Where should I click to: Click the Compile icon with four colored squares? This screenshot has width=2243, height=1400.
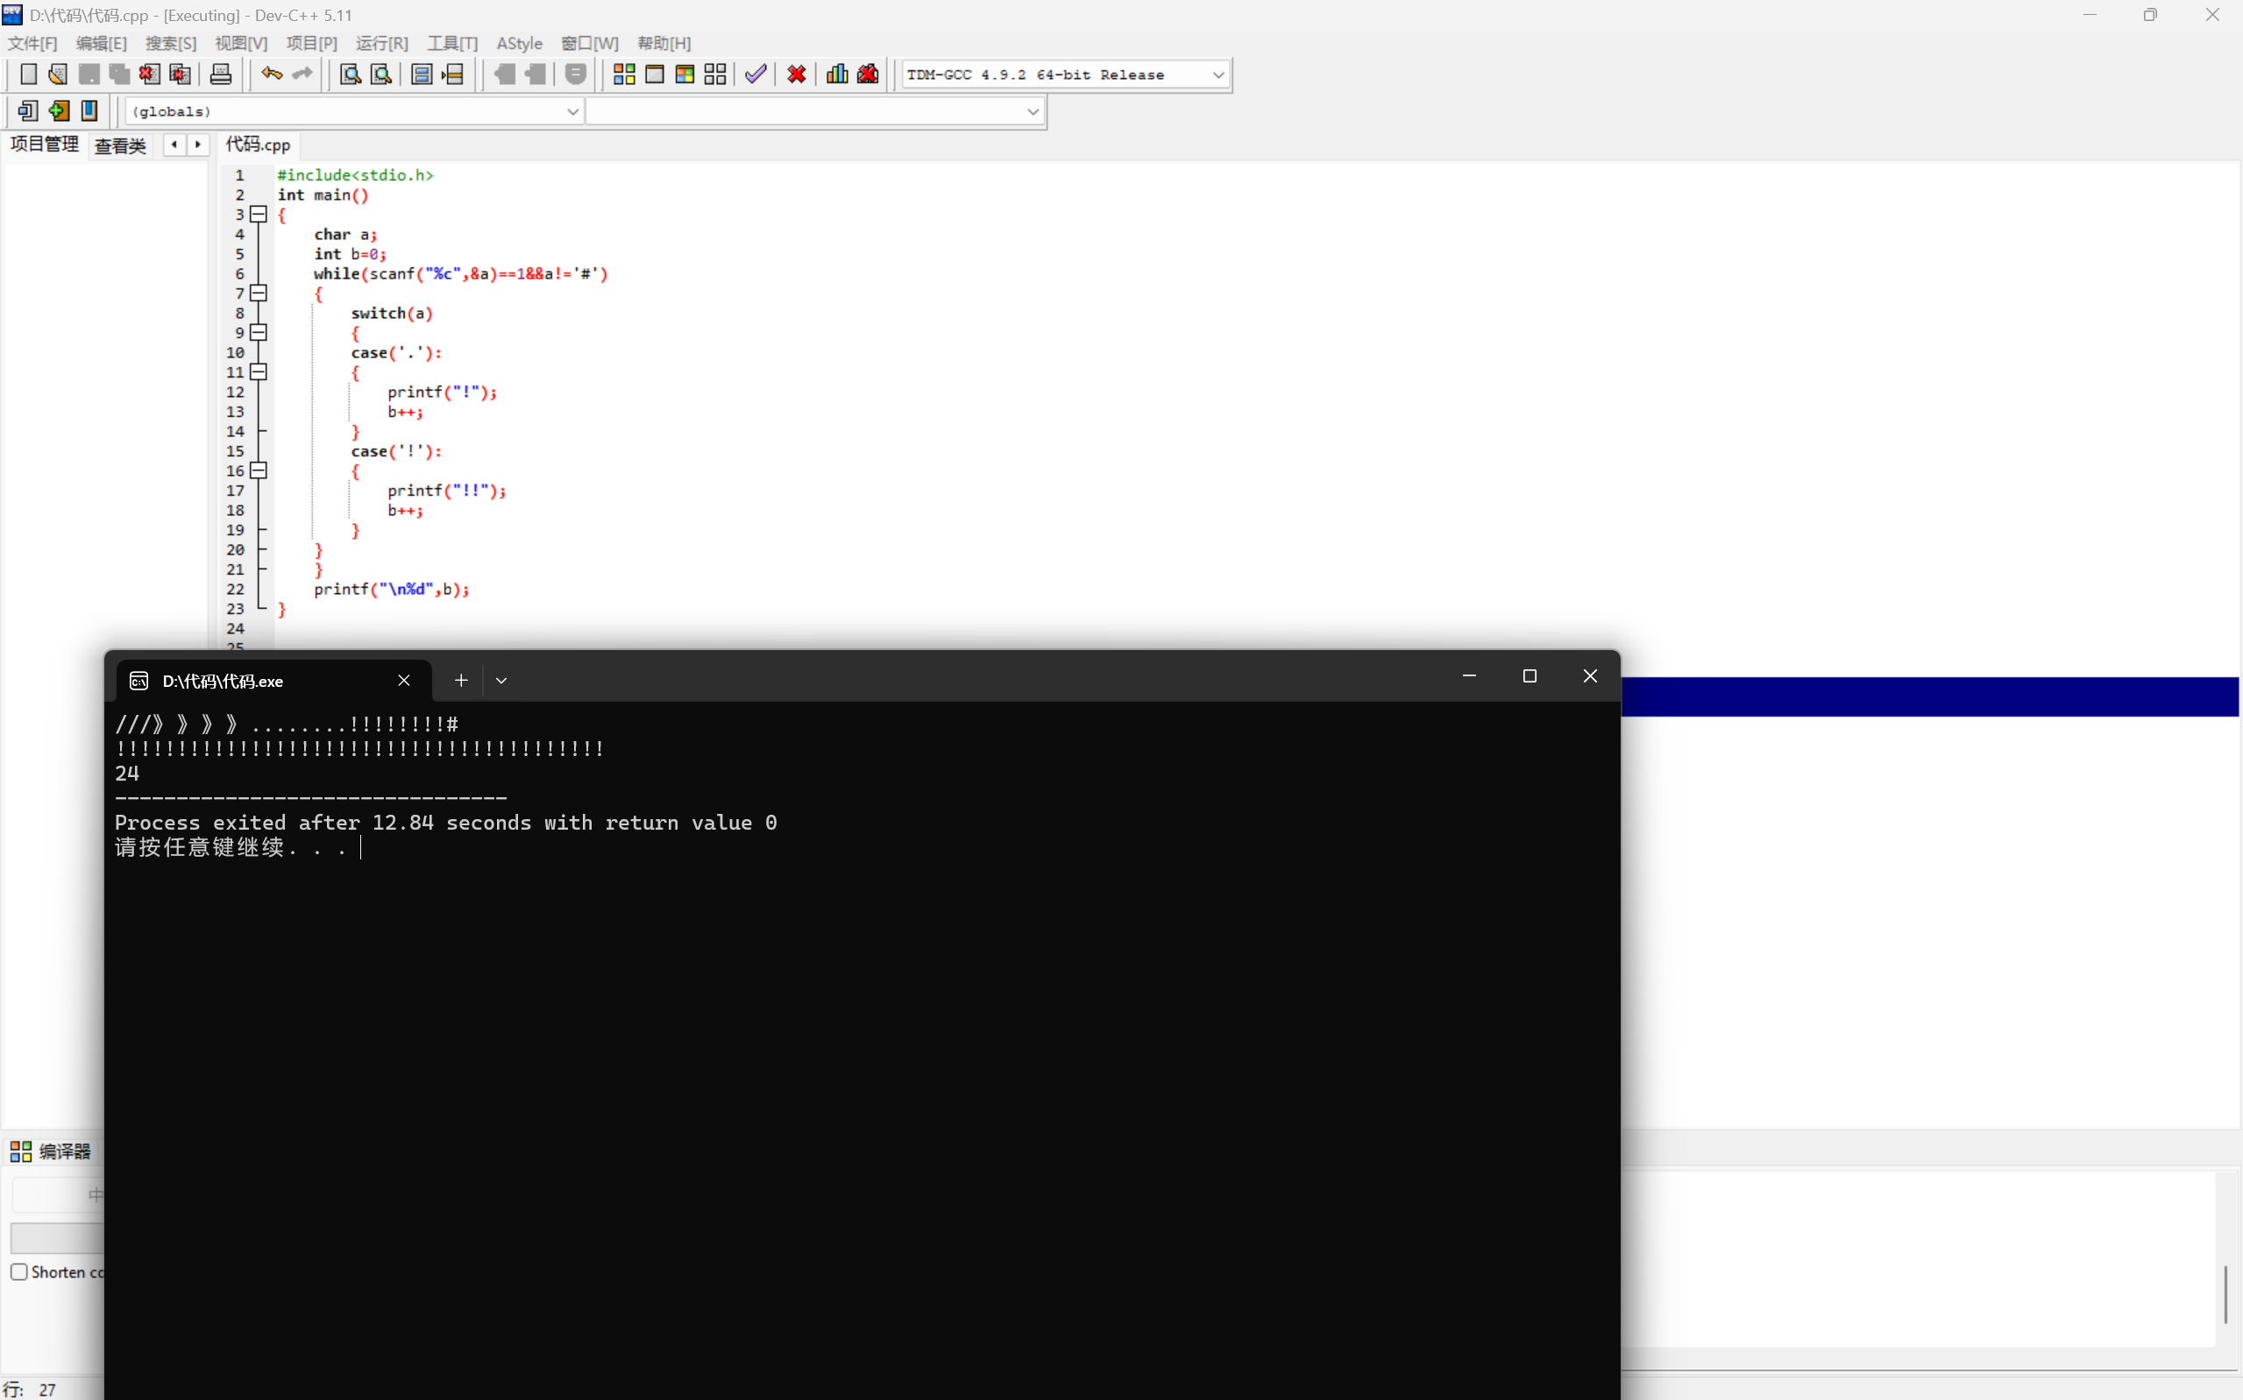(624, 74)
